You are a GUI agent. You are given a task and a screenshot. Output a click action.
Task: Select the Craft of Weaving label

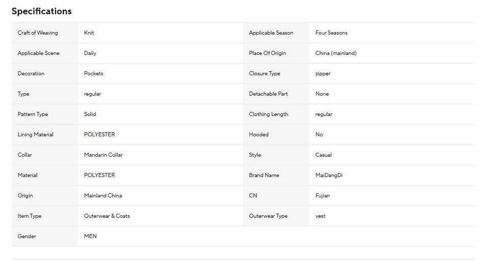point(38,33)
